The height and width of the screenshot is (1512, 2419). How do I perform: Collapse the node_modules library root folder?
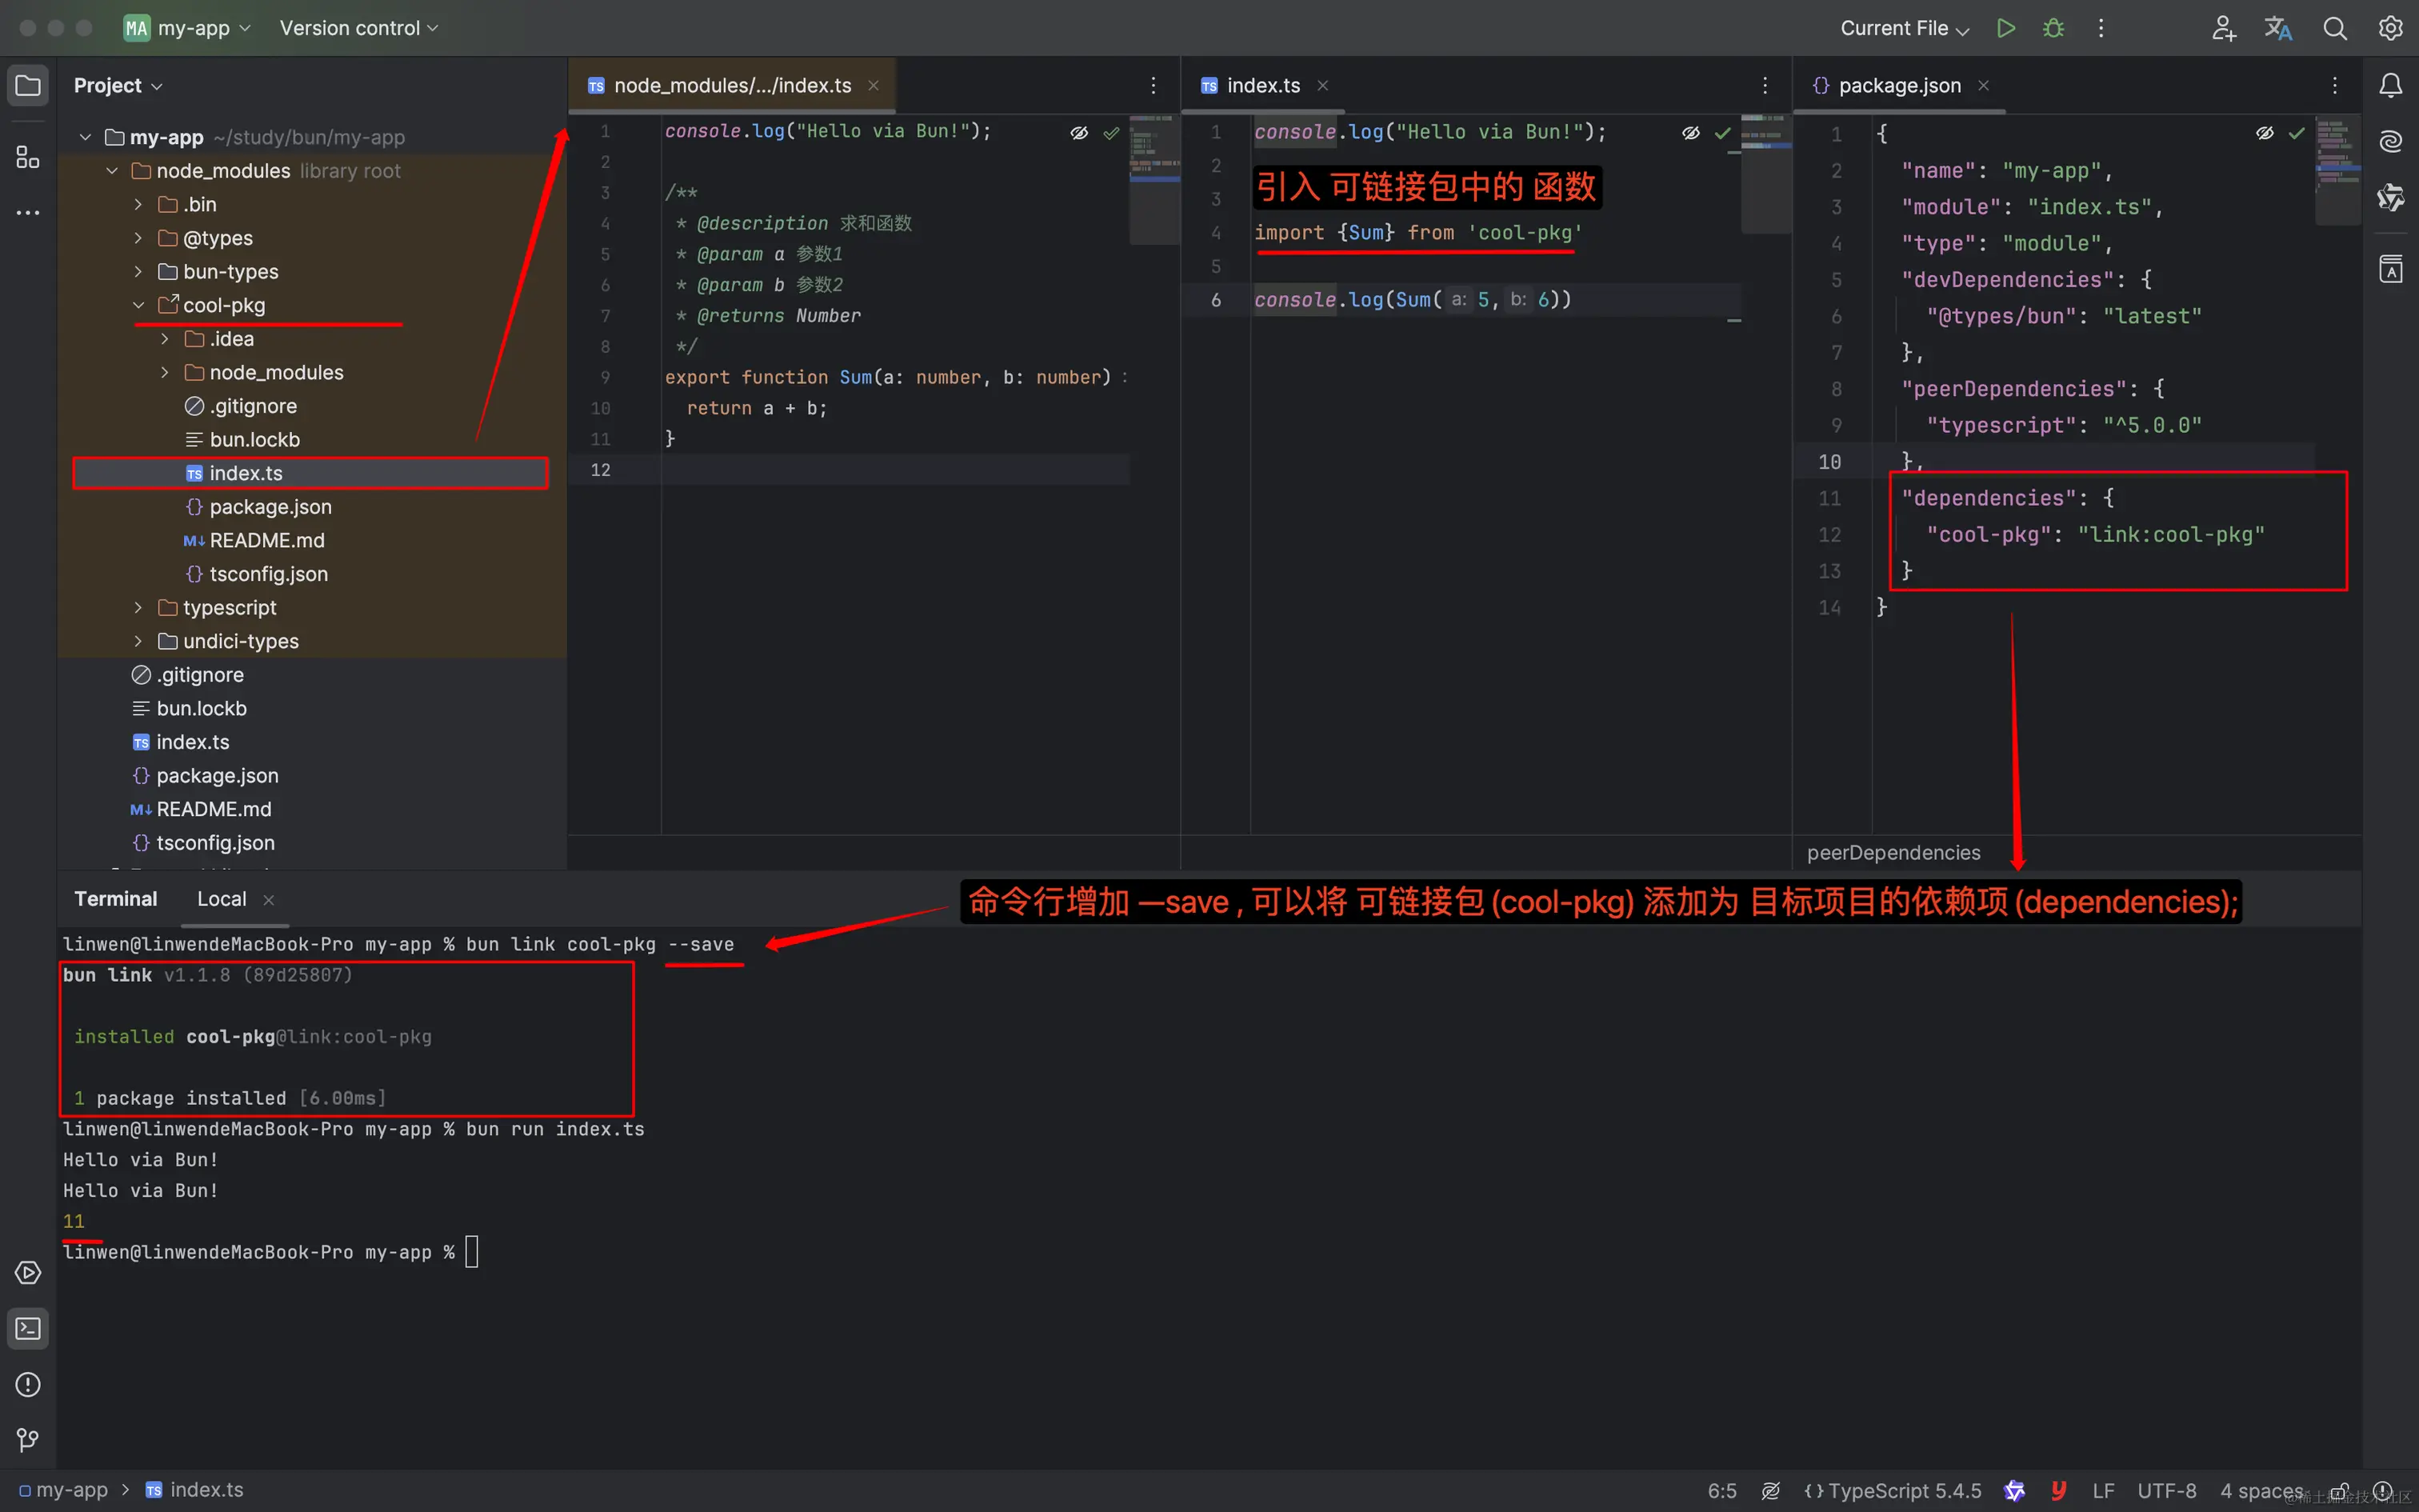tap(112, 171)
